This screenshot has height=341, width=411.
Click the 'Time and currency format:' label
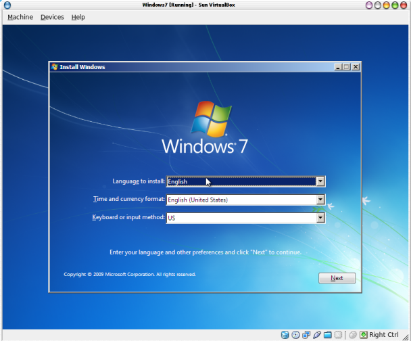pos(129,199)
